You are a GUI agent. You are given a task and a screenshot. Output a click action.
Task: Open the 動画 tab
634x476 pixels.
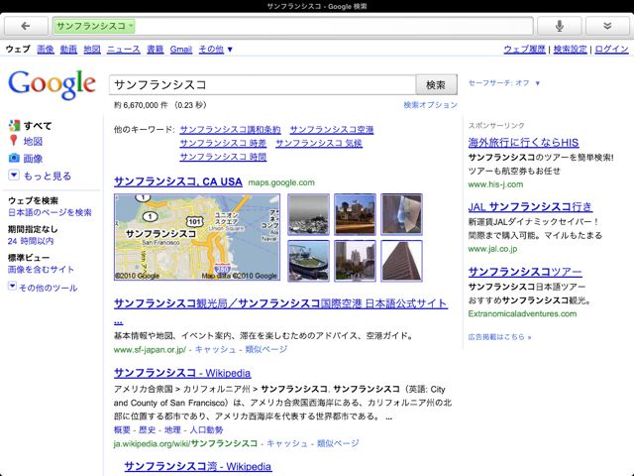[68, 50]
